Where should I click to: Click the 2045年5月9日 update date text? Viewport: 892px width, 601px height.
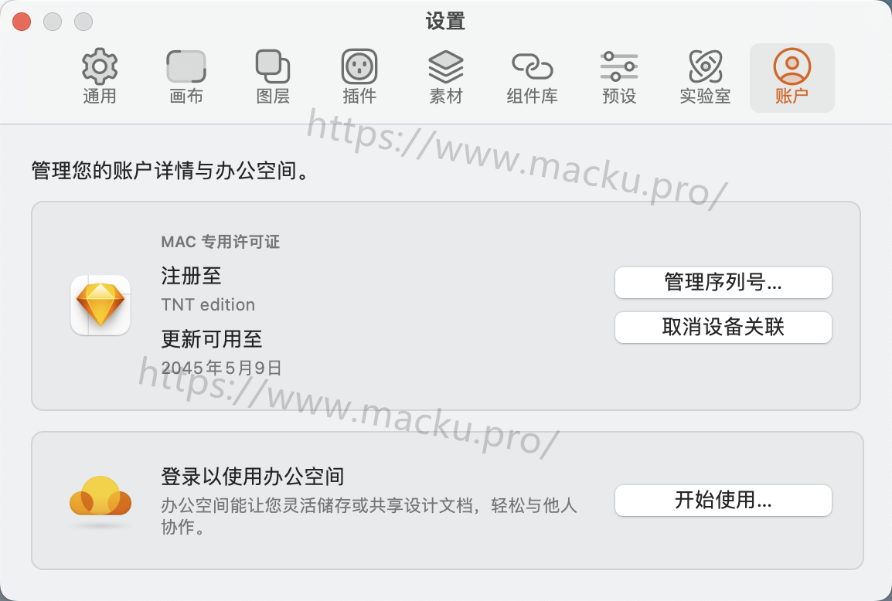(x=221, y=368)
